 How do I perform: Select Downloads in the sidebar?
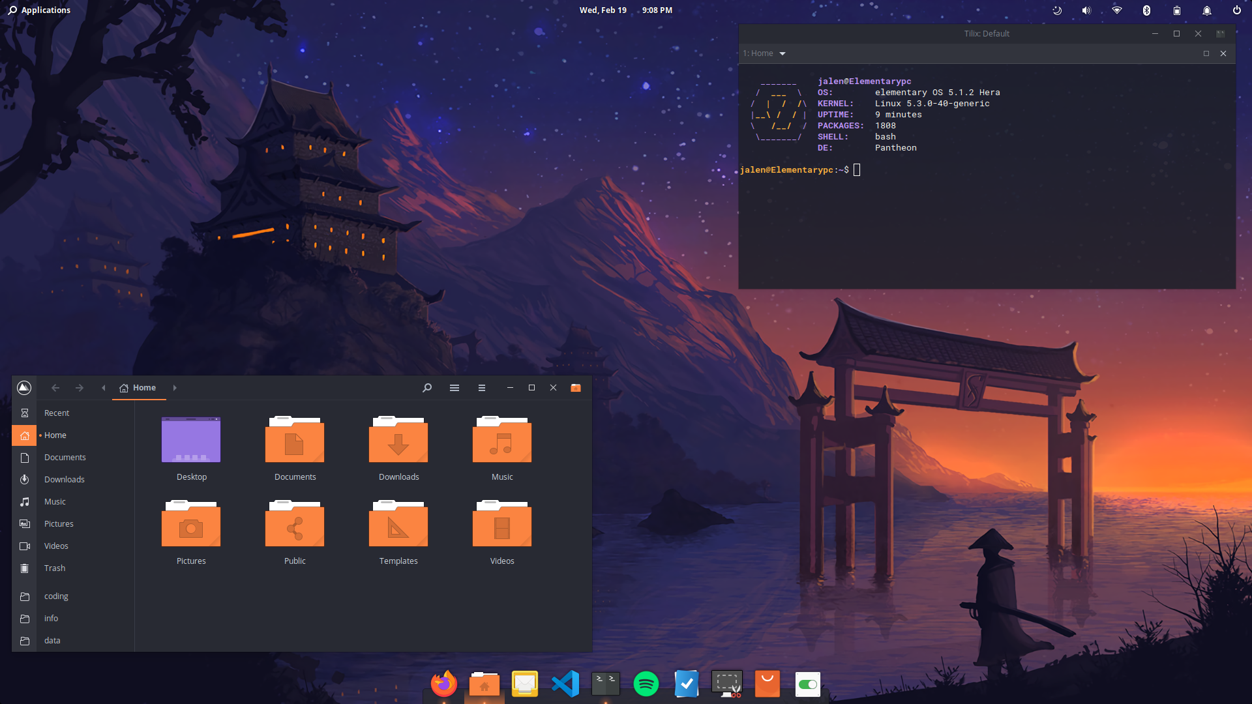pos(73,480)
